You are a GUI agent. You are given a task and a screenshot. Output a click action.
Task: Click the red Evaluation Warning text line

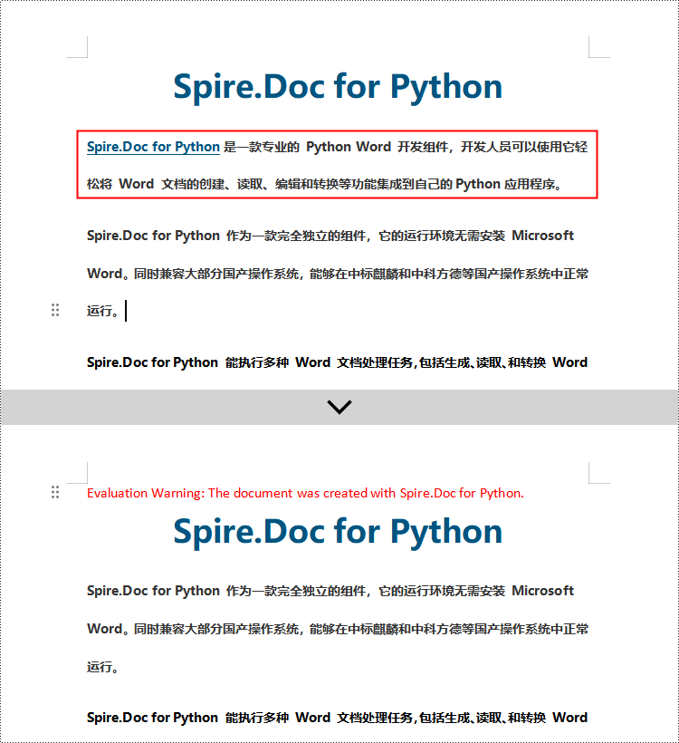(x=305, y=493)
